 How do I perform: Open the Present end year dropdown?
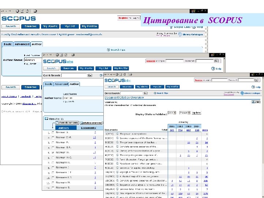click(x=185, y=113)
